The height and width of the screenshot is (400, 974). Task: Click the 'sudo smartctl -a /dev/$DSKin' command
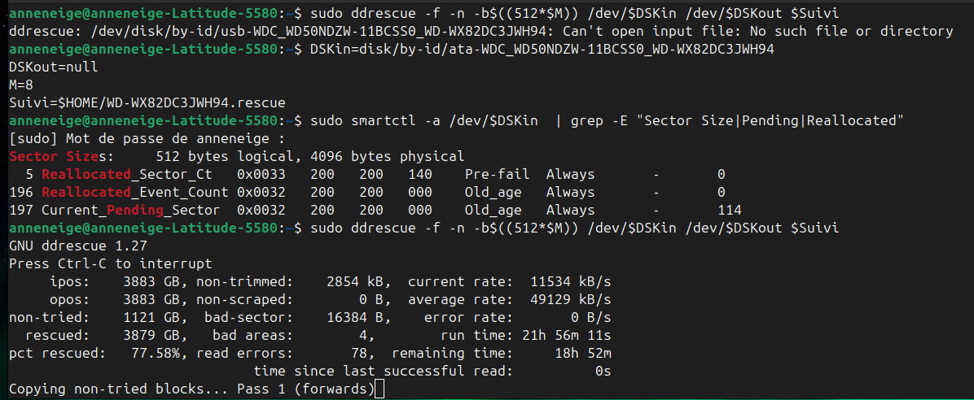[x=423, y=120]
